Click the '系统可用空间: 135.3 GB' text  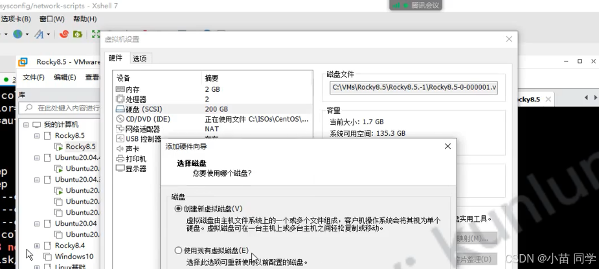click(x=367, y=134)
